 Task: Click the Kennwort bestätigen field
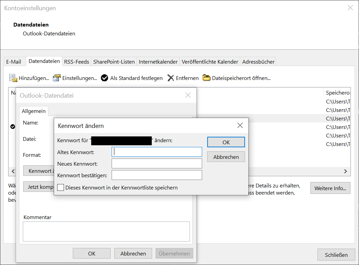(x=157, y=175)
